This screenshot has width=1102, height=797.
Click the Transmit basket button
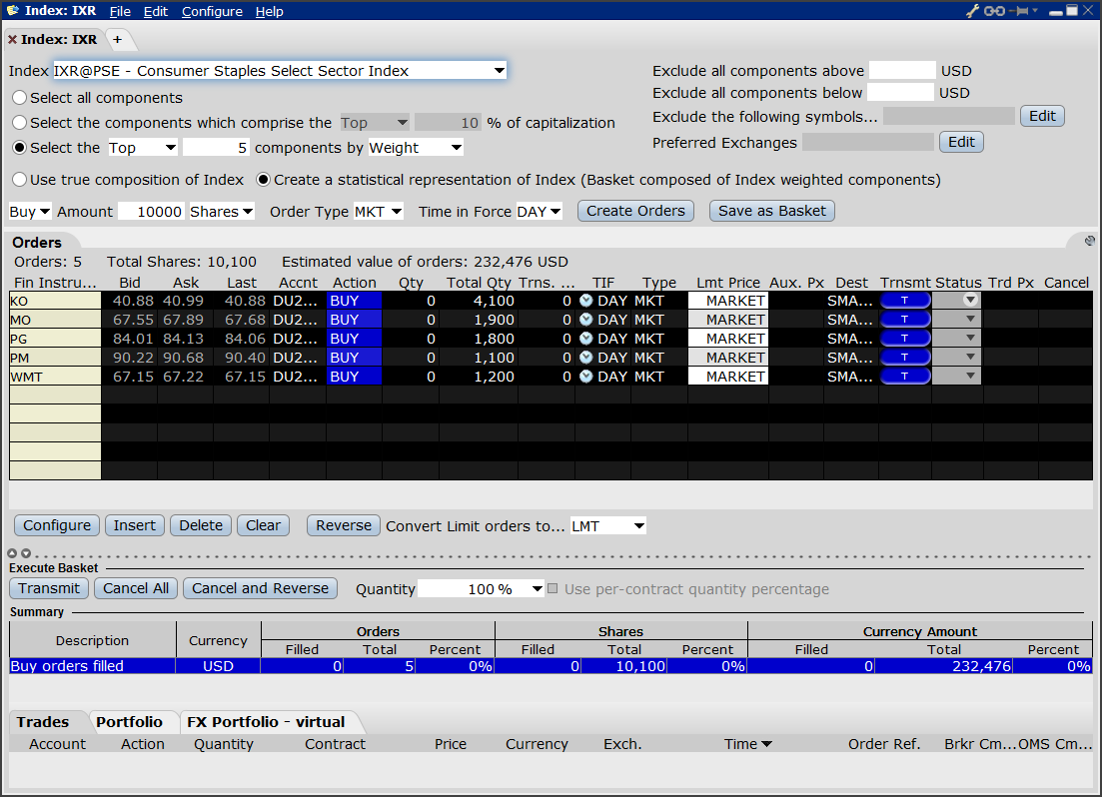tap(49, 588)
